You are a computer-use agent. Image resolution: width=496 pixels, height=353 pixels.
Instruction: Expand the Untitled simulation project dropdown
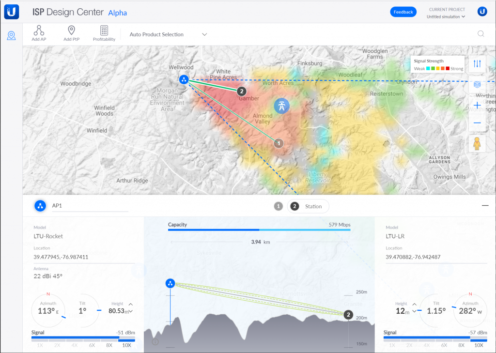[446, 17]
